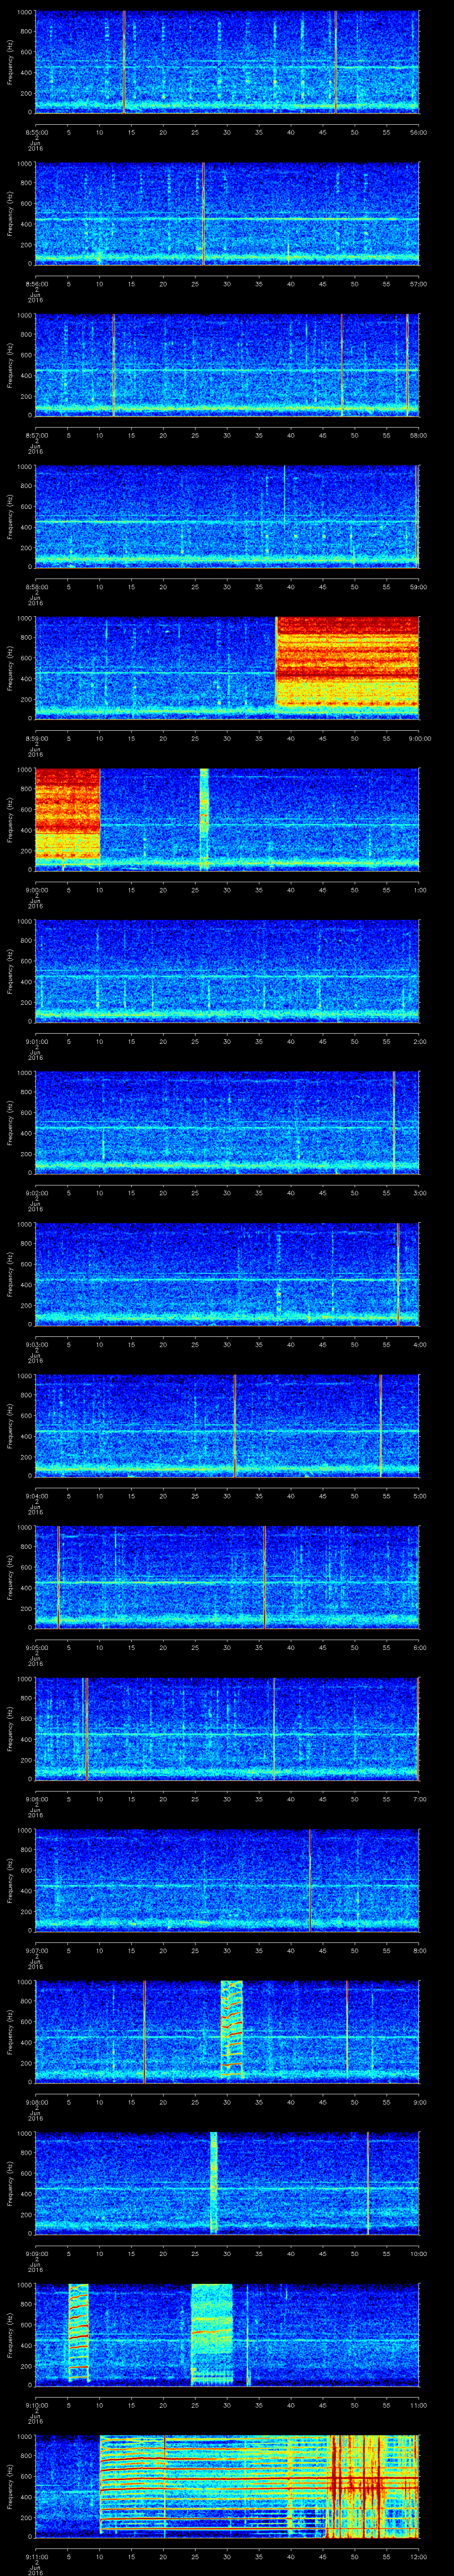Open the spectrogram panel starting at 9:03:00
This screenshot has width=454, height=2576.
click(227, 1274)
